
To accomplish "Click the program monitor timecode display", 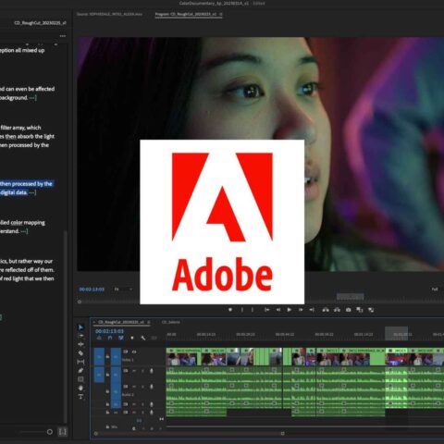I will (x=92, y=290).
